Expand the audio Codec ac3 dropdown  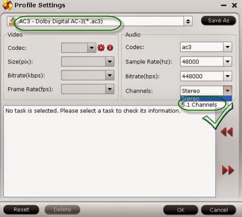(x=227, y=47)
